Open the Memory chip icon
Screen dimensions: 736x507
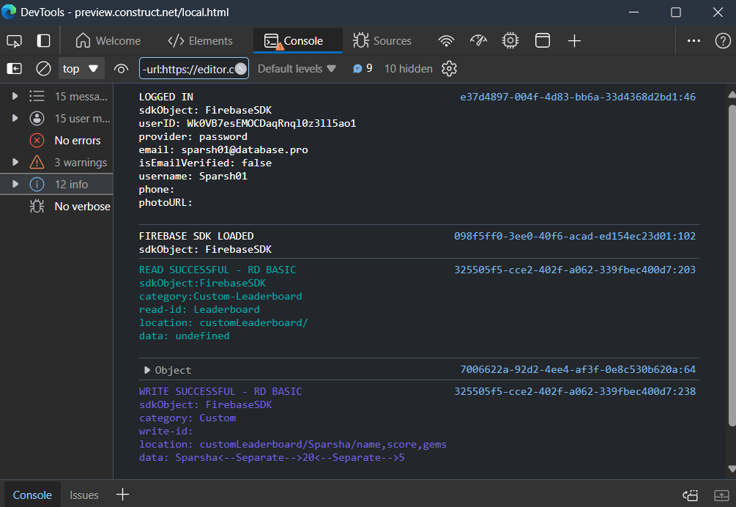510,41
